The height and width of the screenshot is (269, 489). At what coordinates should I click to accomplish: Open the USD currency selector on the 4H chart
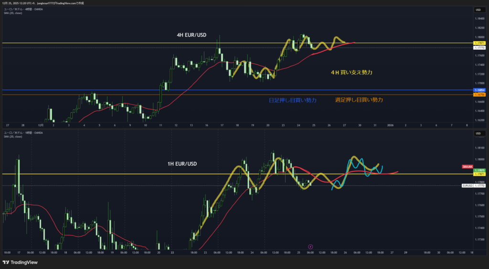(478, 10)
